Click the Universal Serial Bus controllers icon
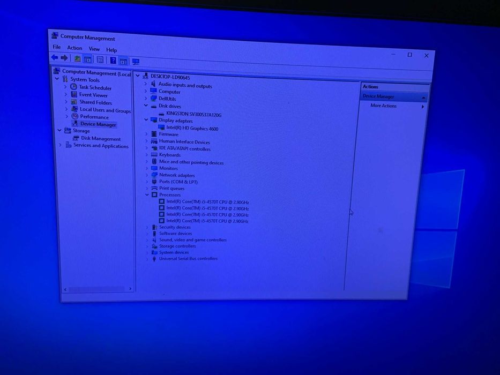The height and width of the screenshot is (375, 500). (154, 259)
